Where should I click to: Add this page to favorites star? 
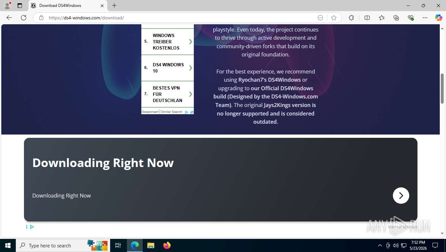coord(334,18)
